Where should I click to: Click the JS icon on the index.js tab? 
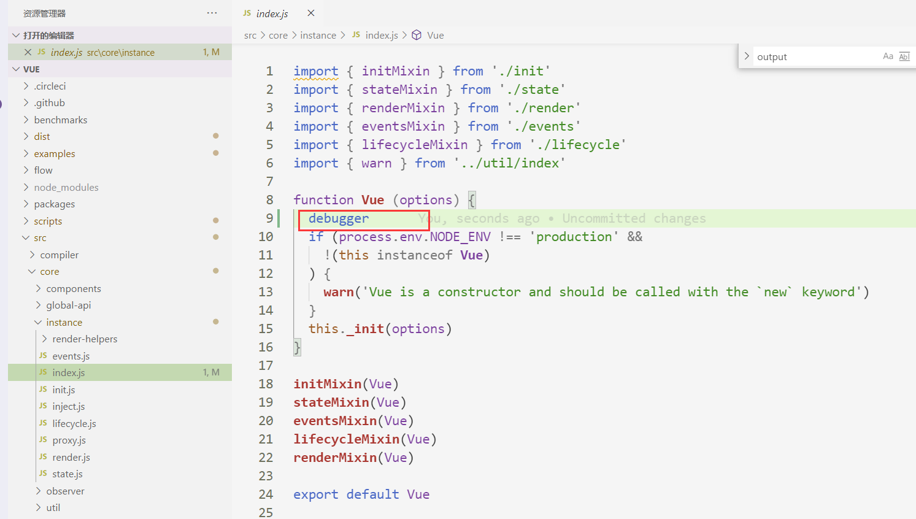[x=247, y=13]
